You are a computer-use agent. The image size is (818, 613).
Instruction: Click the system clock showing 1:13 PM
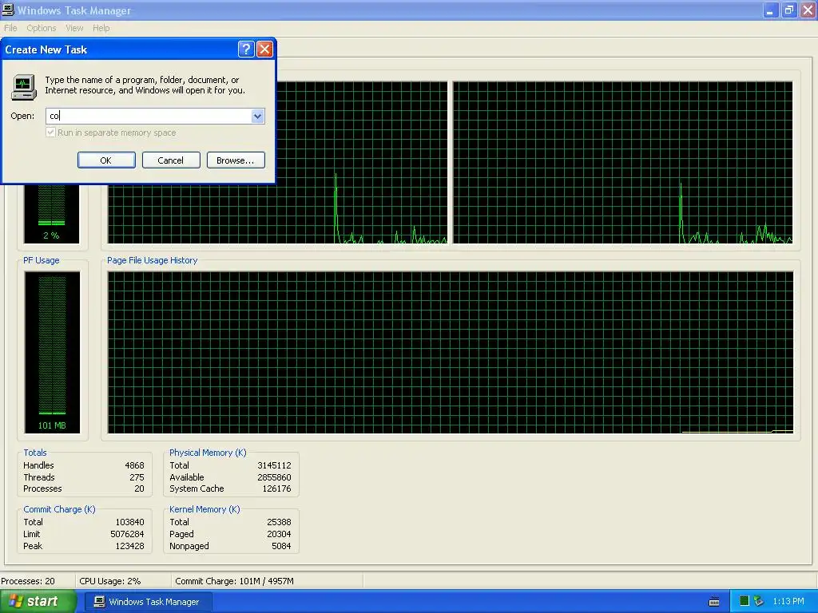coord(788,602)
